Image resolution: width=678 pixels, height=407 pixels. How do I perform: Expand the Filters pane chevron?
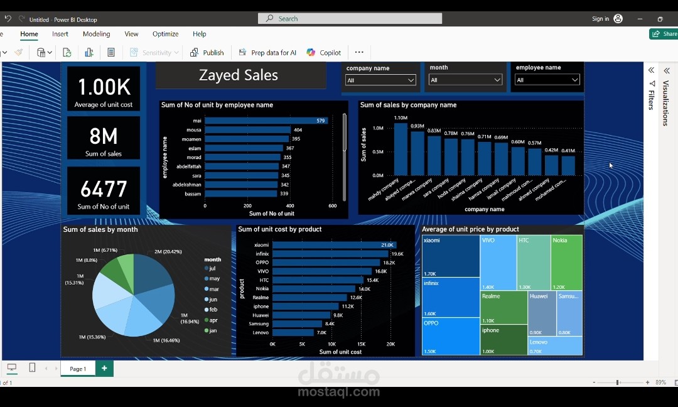tap(651, 70)
